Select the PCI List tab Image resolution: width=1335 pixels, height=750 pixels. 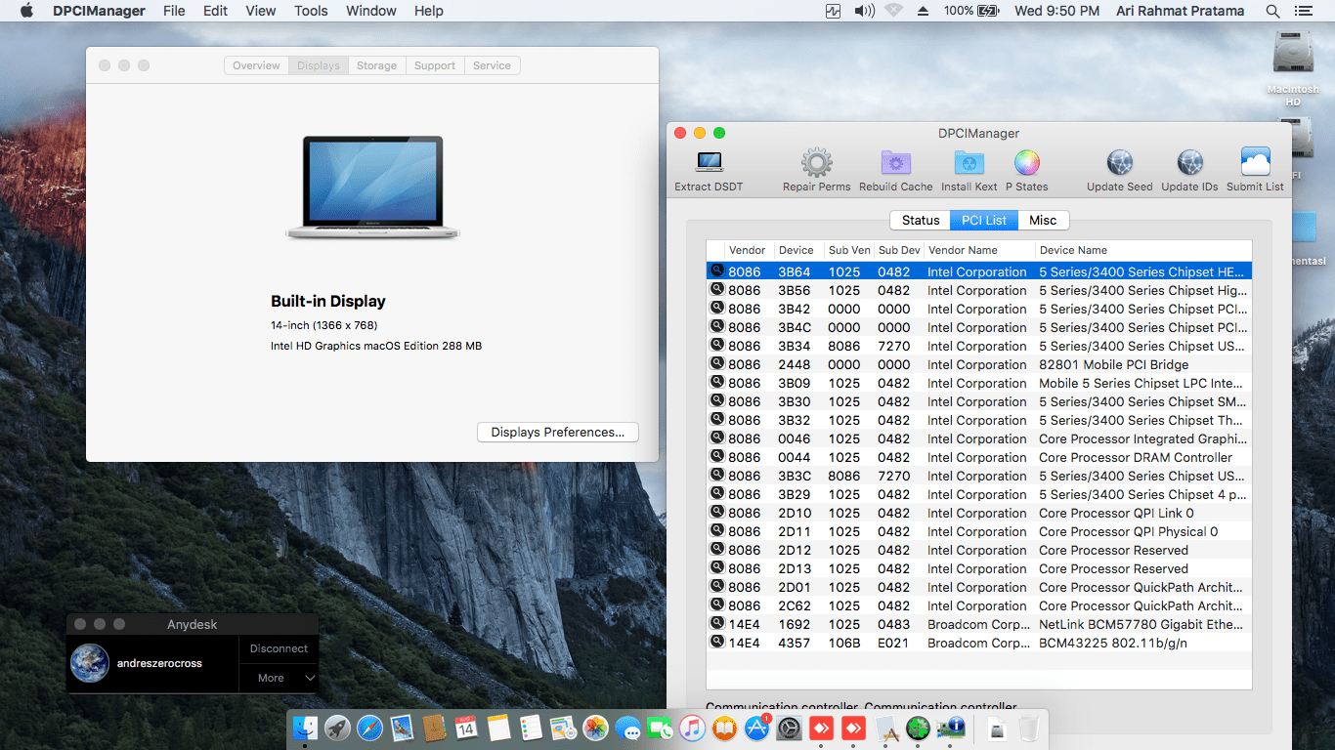984,221
